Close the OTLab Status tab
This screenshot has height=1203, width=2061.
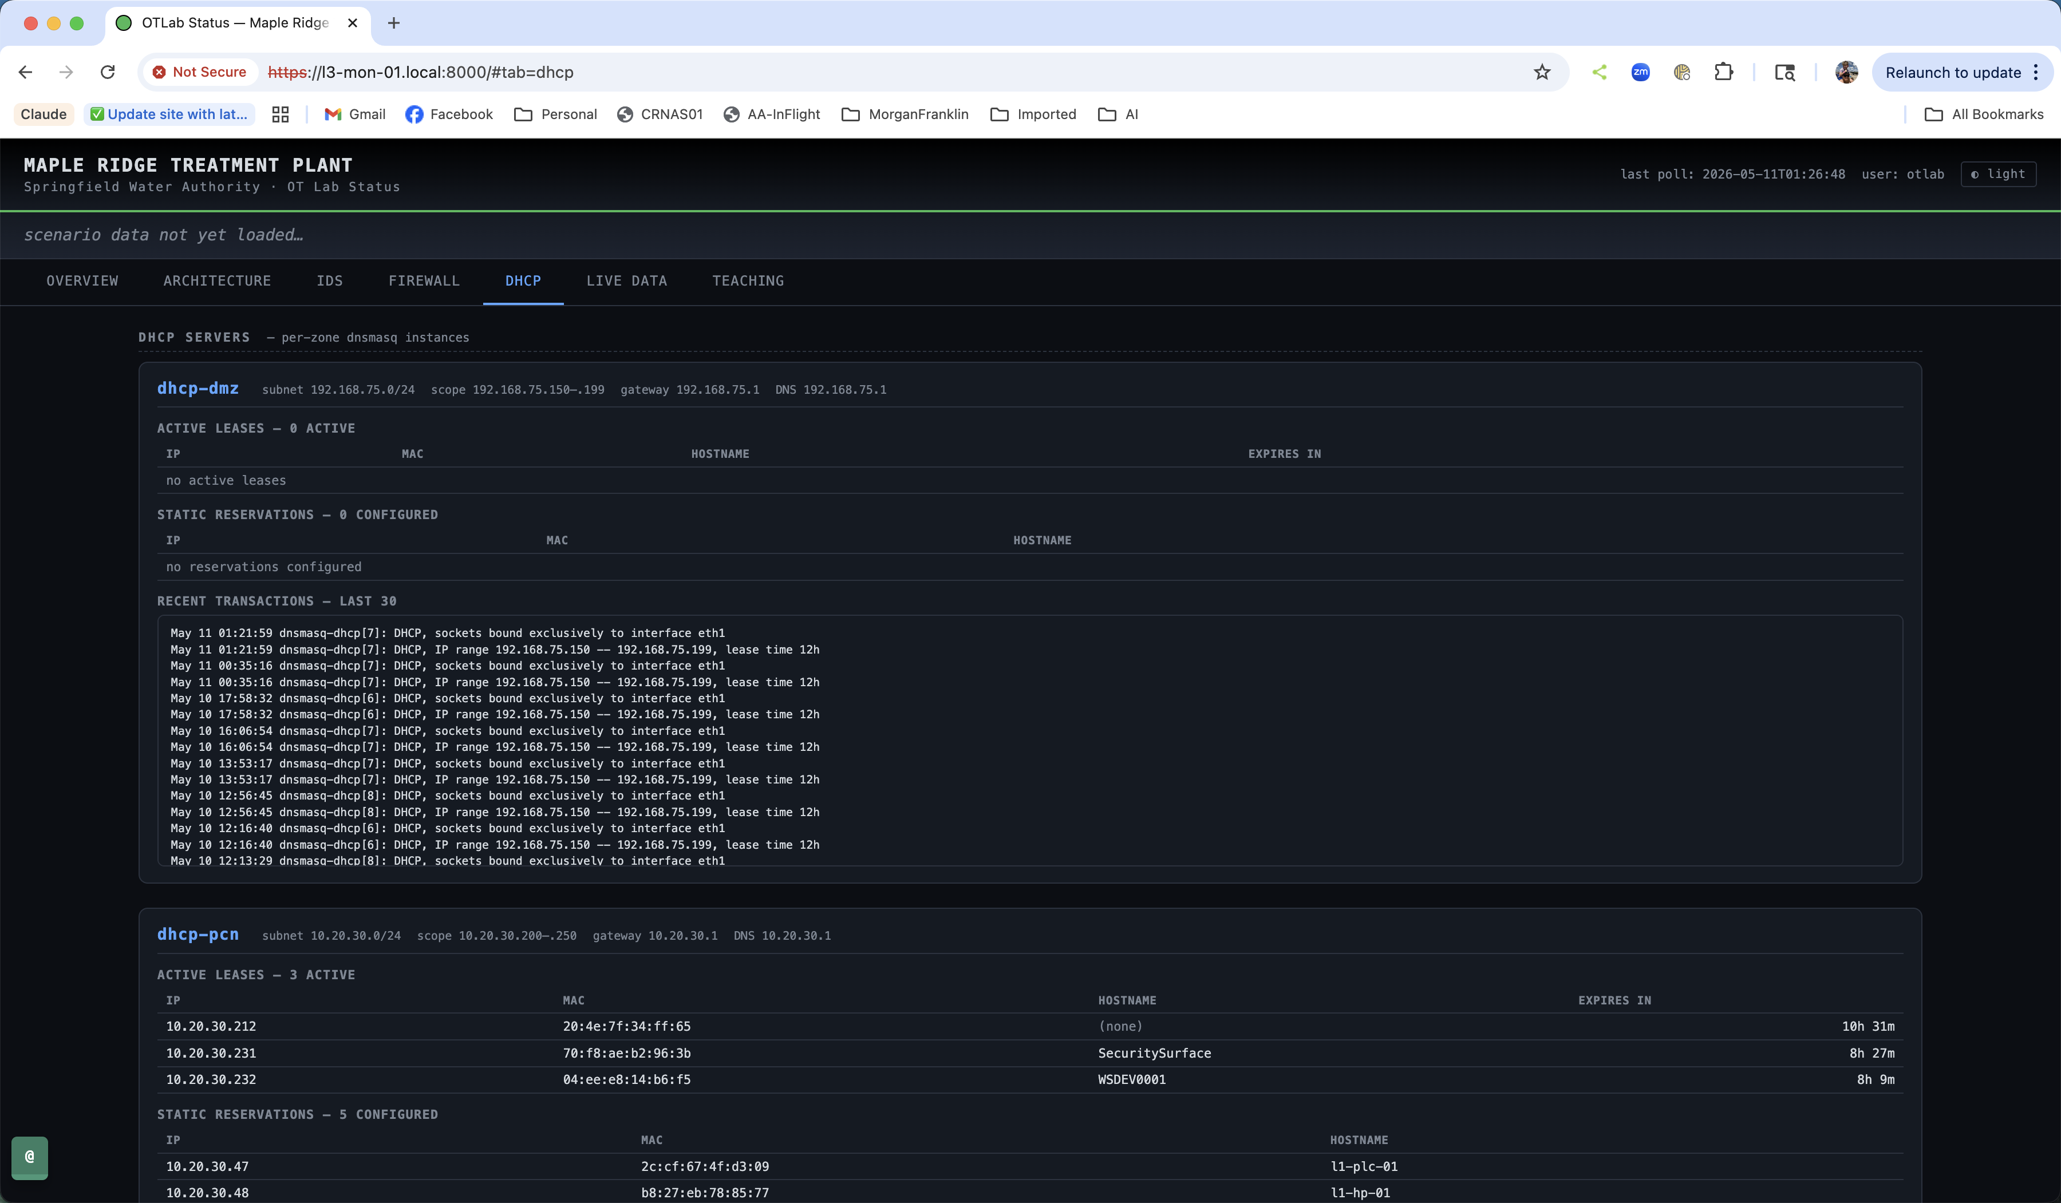353,23
